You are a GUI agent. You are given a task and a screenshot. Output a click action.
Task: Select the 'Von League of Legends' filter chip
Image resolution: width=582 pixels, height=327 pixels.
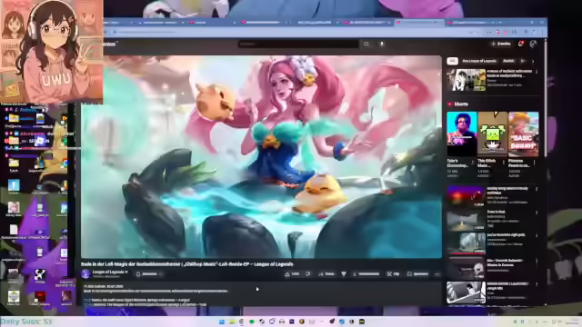(x=479, y=61)
